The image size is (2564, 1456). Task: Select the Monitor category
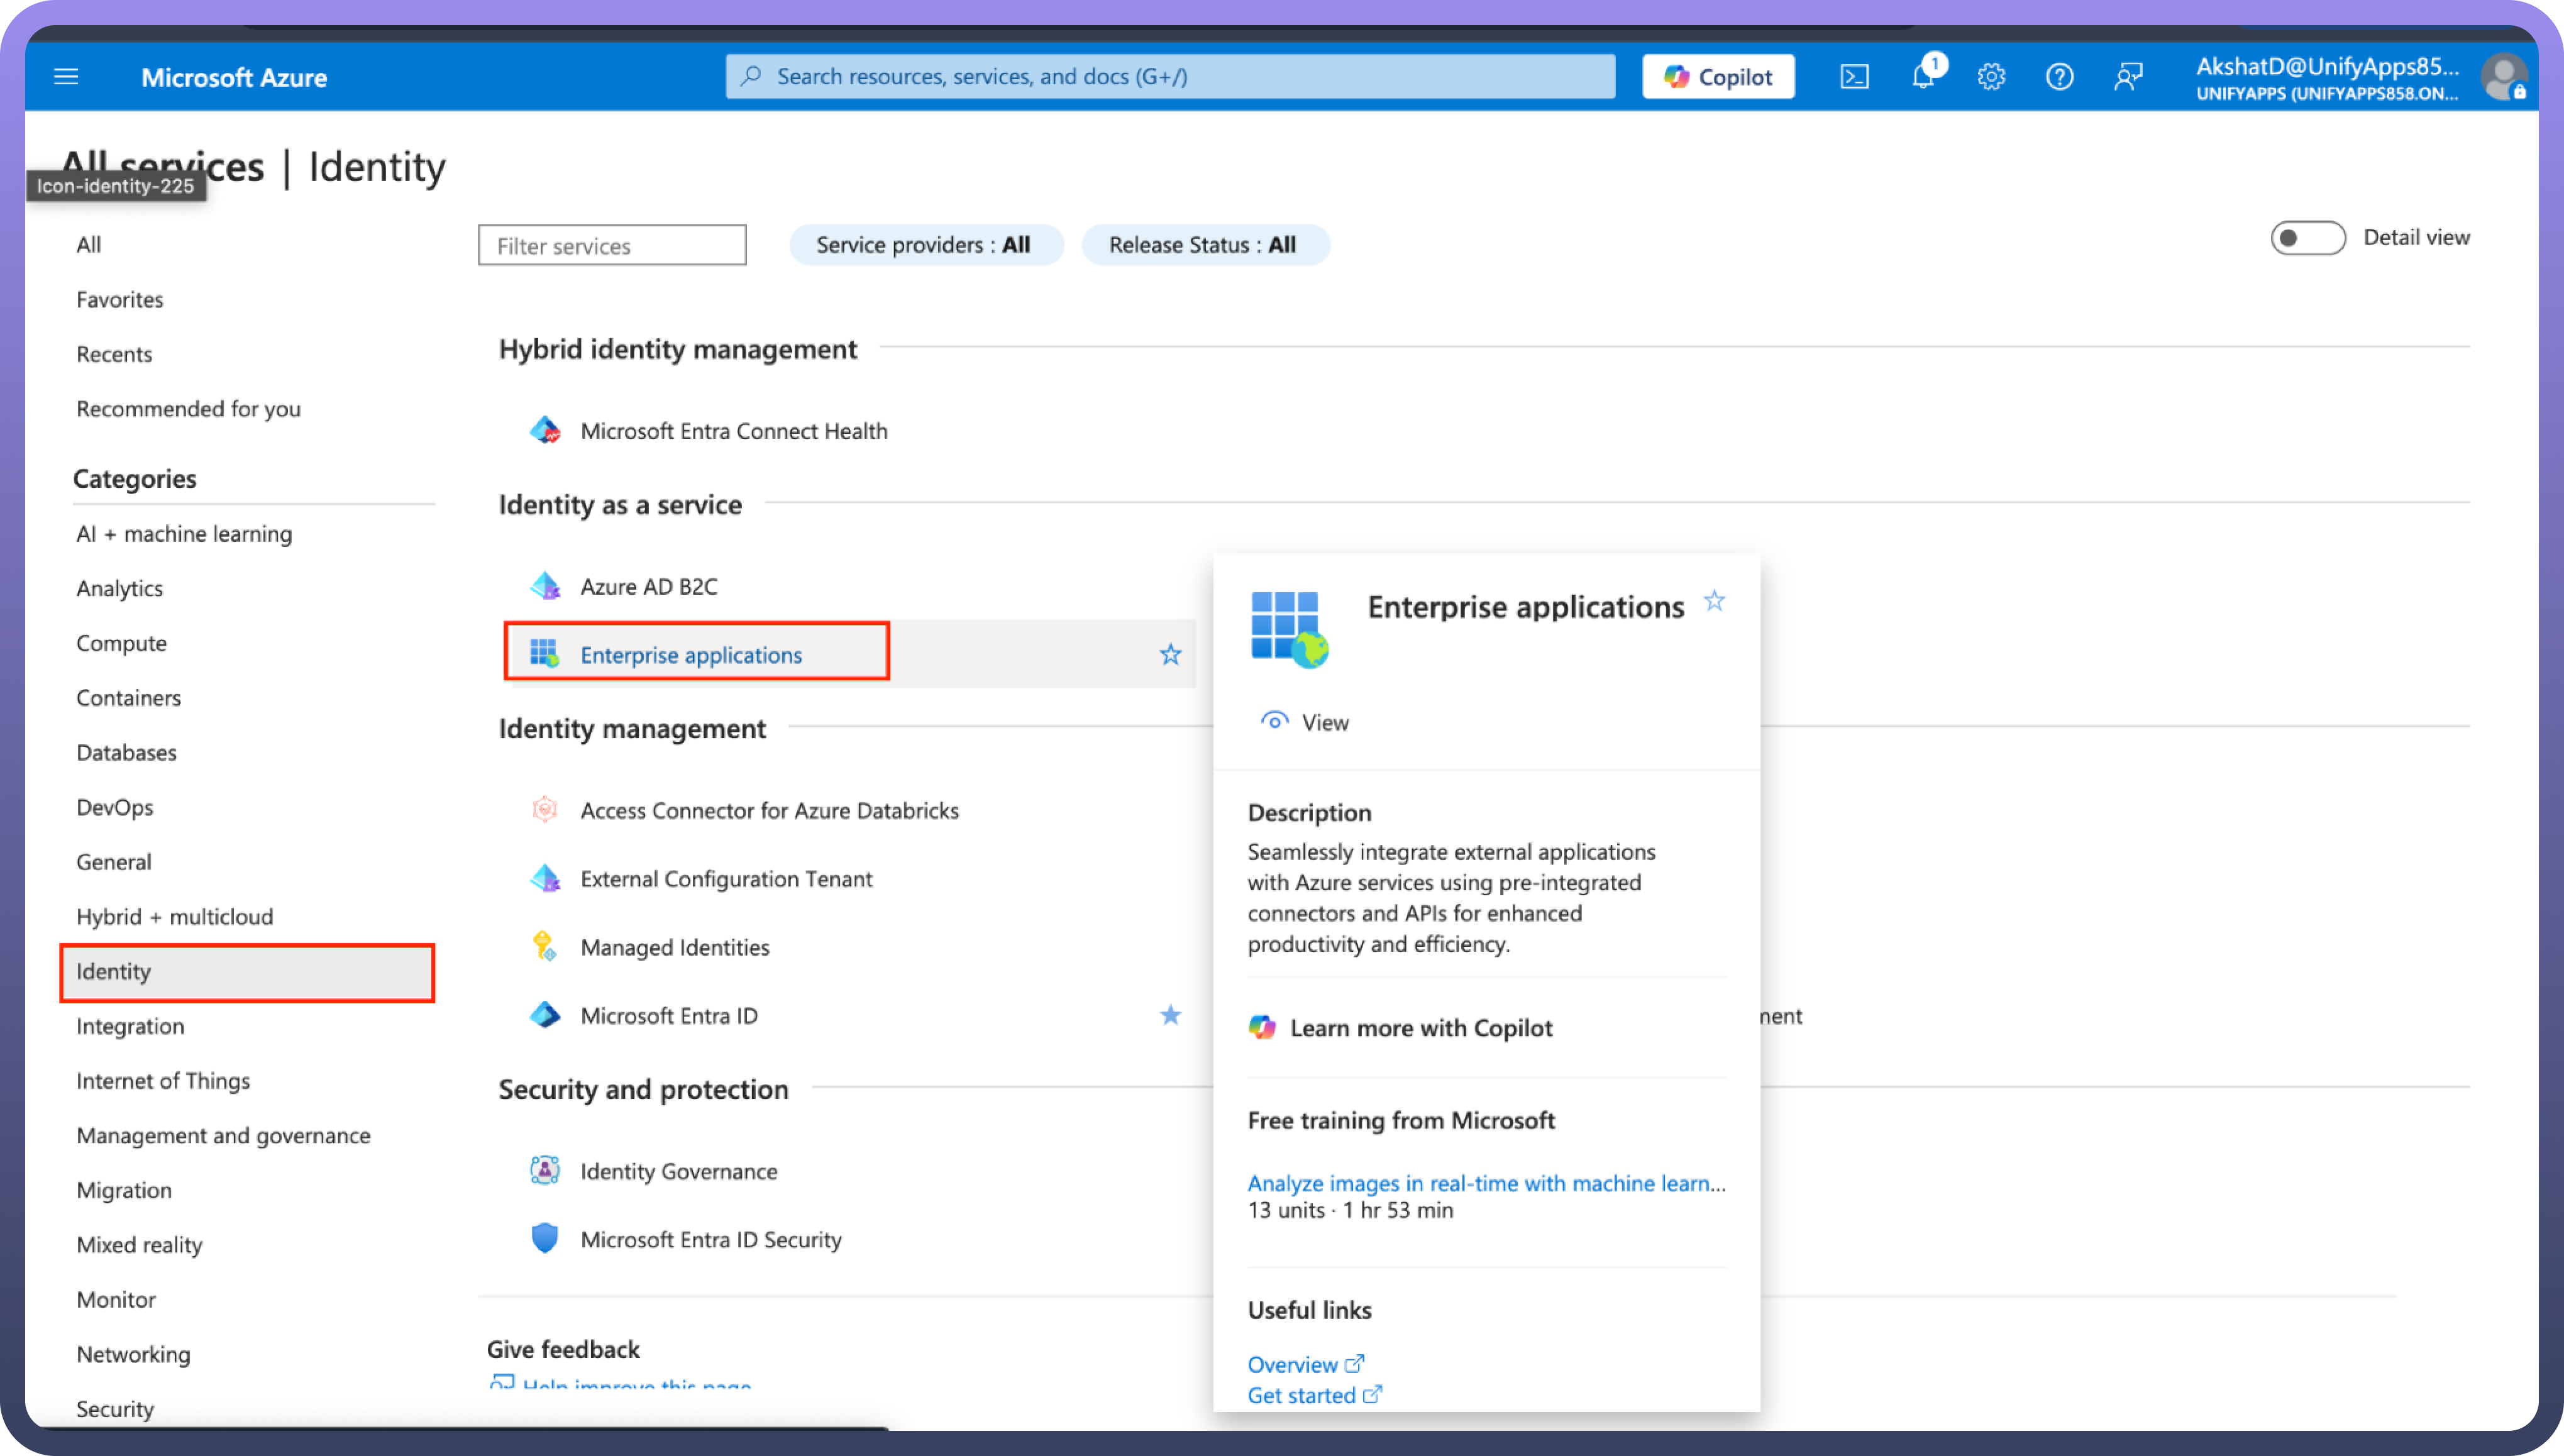click(x=116, y=1300)
